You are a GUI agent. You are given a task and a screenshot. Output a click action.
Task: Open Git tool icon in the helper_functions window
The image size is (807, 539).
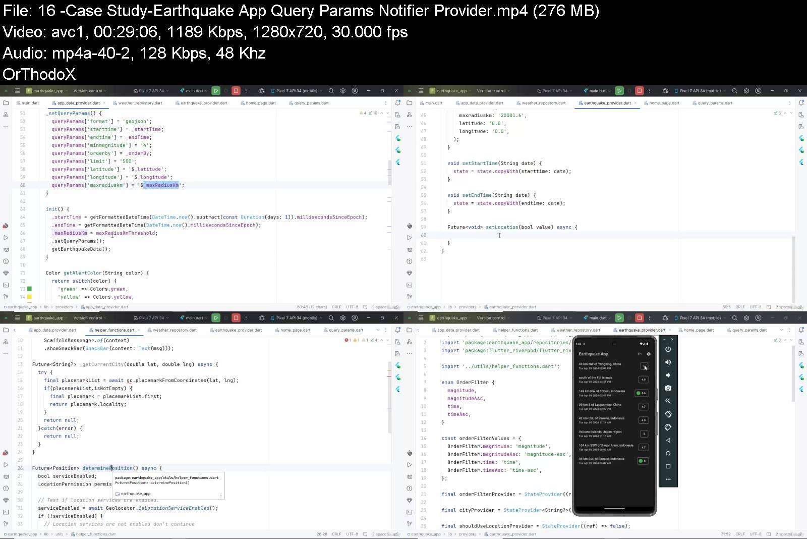pyautogui.click(x=6, y=524)
